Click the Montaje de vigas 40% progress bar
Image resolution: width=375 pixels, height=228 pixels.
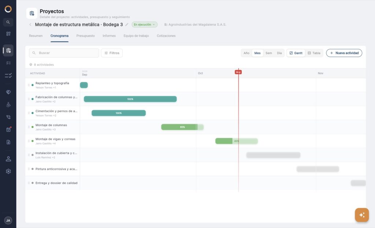pyautogui.click(x=236, y=141)
